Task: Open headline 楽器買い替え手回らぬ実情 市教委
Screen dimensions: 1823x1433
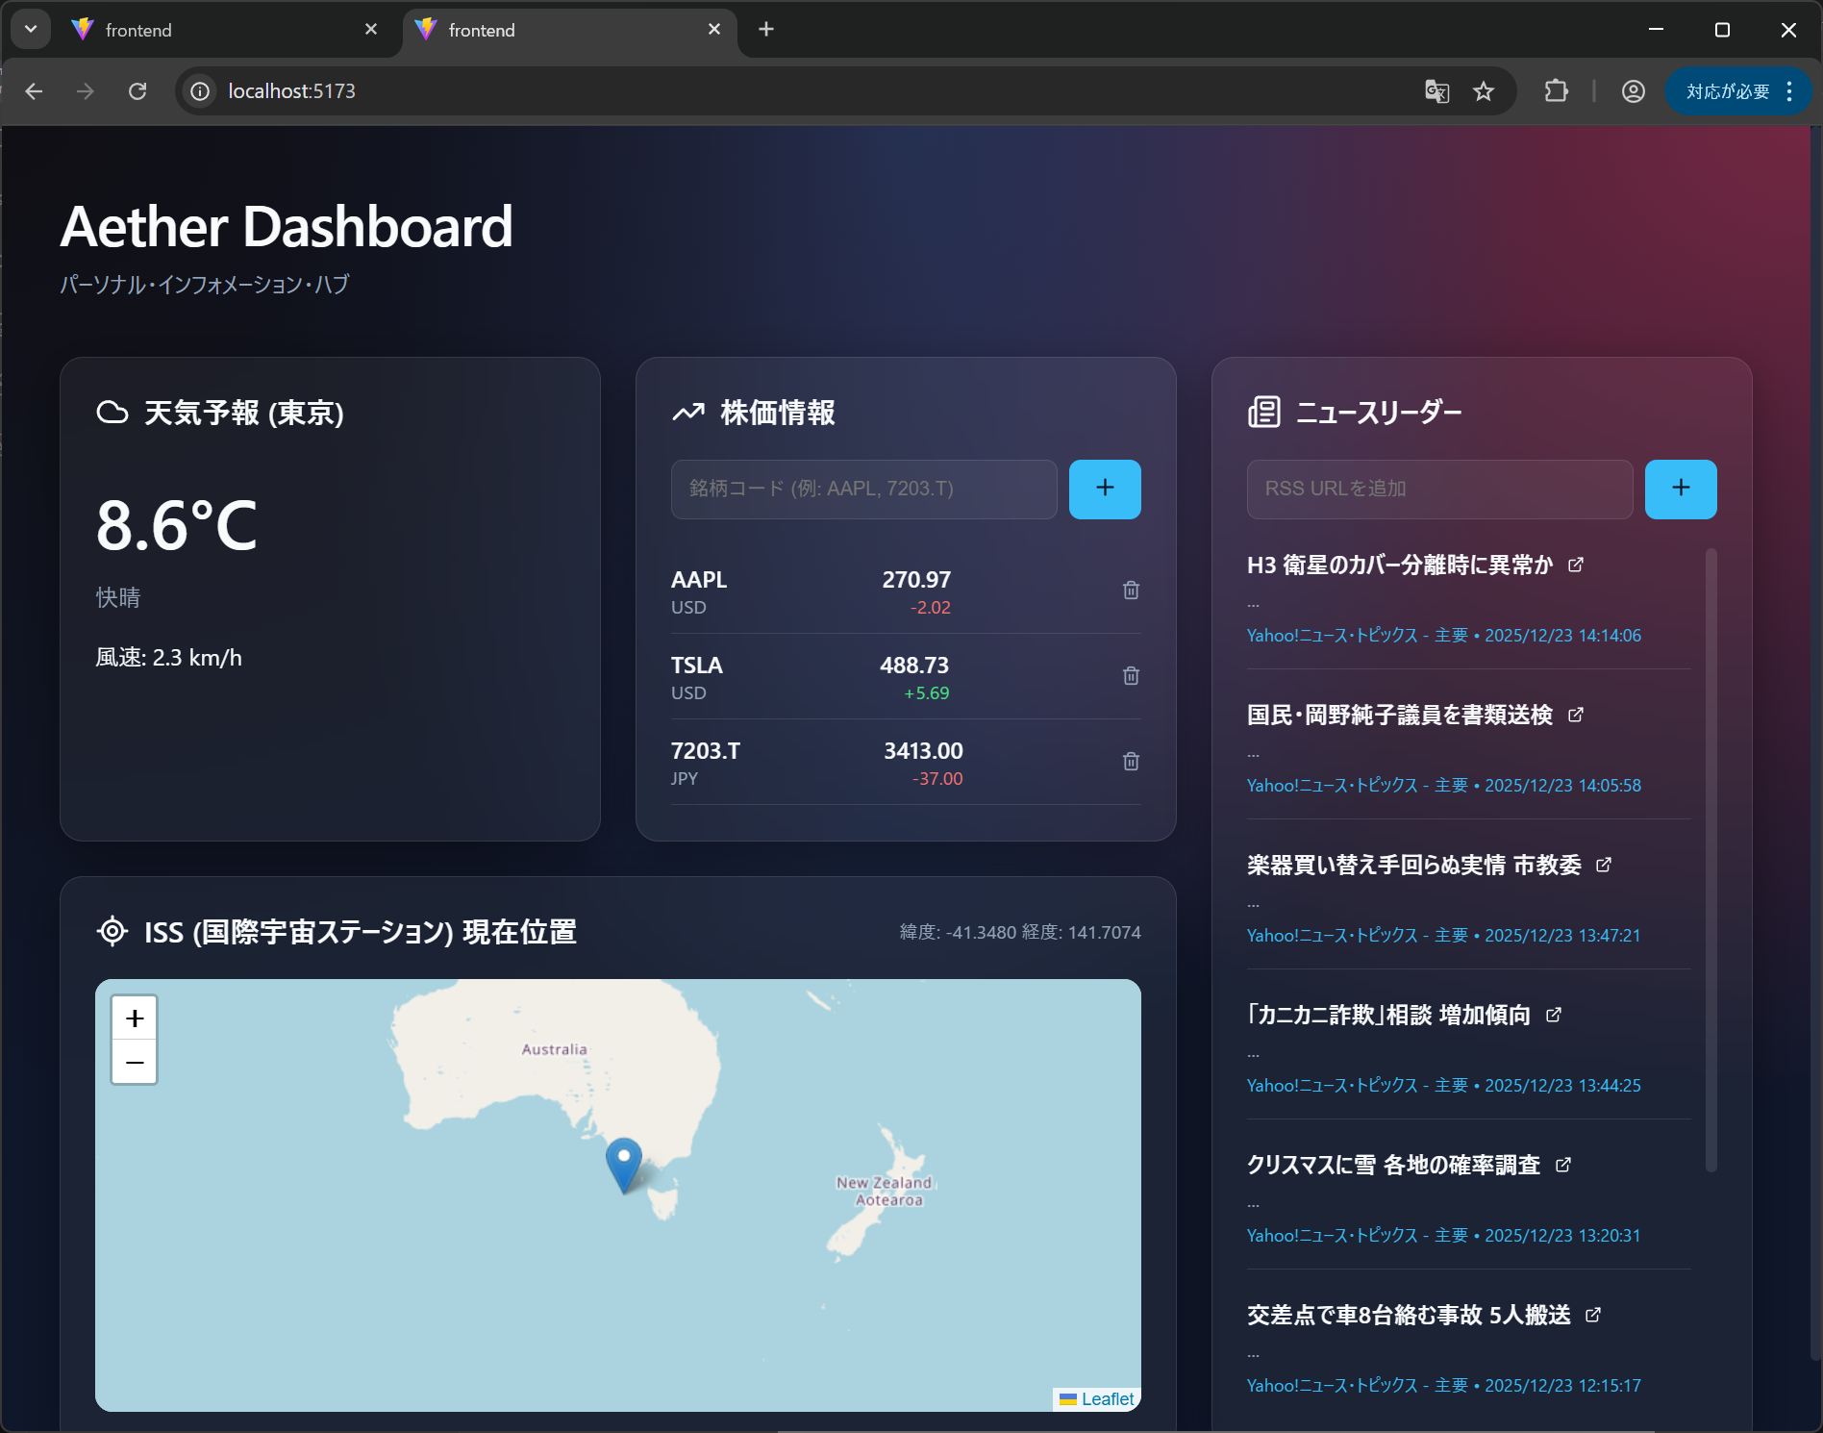Action: tap(1414, 865)
